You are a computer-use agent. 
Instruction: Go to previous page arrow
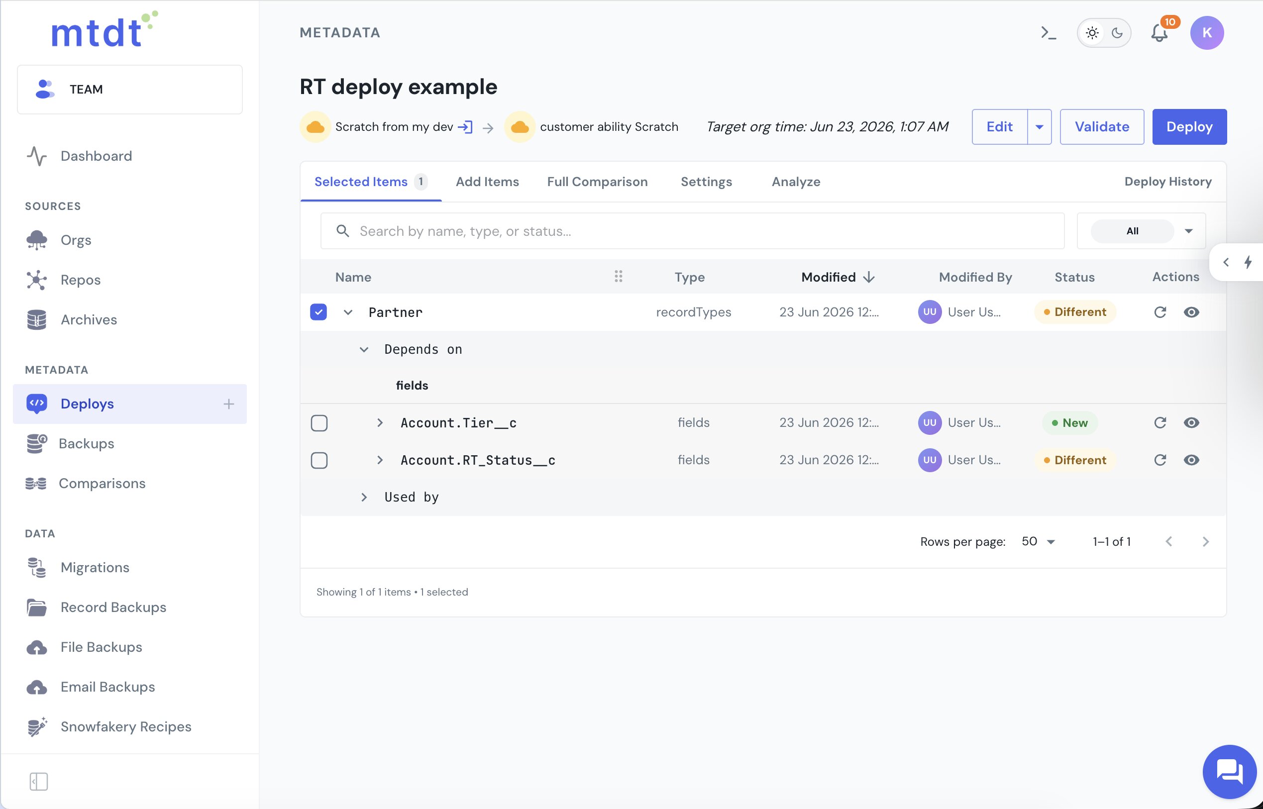(x=1168, y=542)
